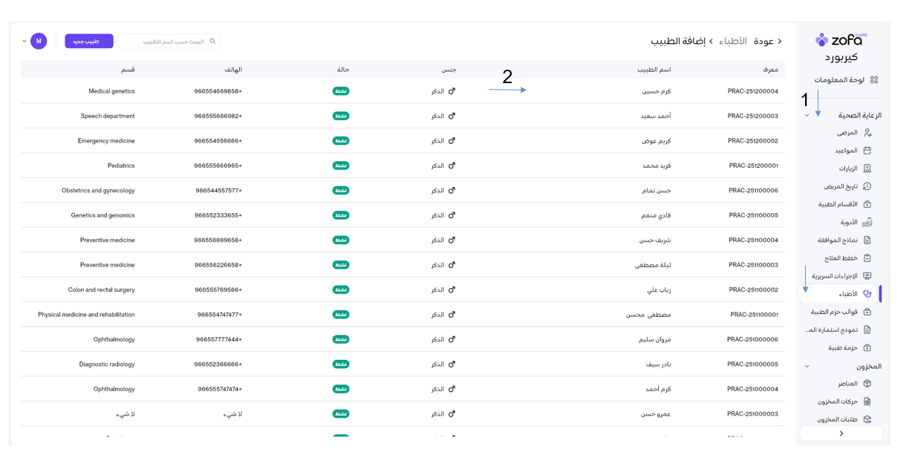This screenshot has width=912, height=458.
Task: Open Medical Departments (الأقسام الطبية) menu item
Action: (838, 204)
